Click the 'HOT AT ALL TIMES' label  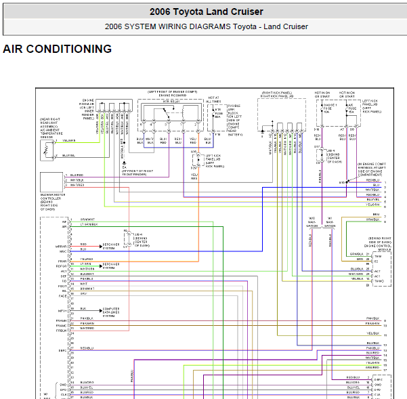213,100
